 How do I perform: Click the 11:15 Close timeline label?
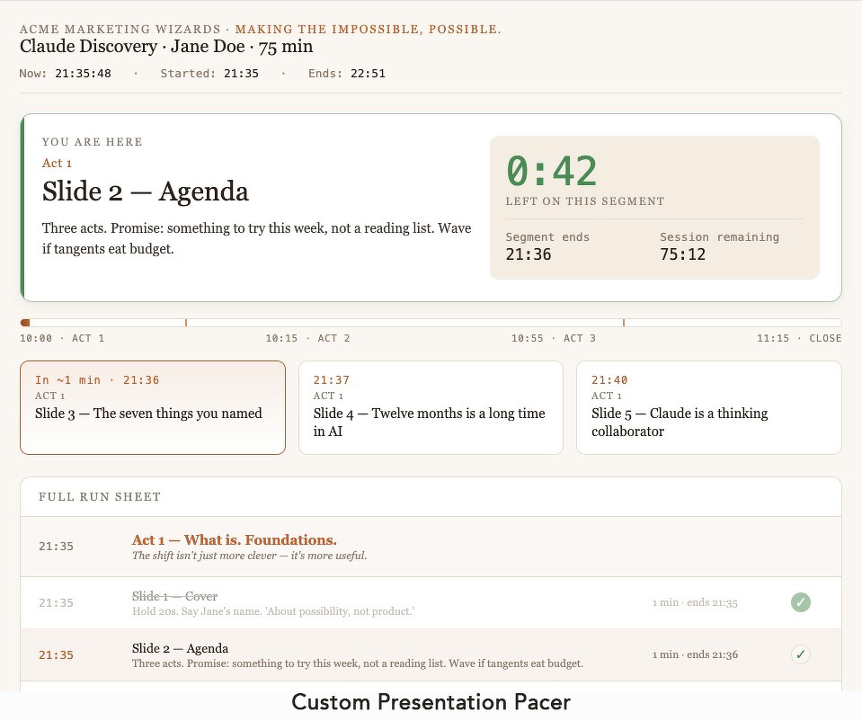pos(799,339)
